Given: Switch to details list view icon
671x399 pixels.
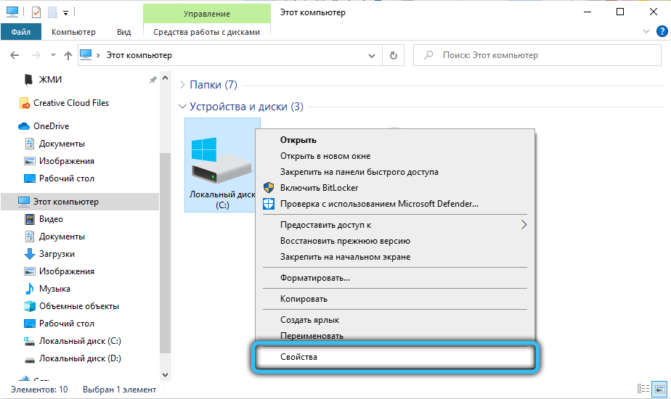Looking at the screenshot, I should pos(643,390).
